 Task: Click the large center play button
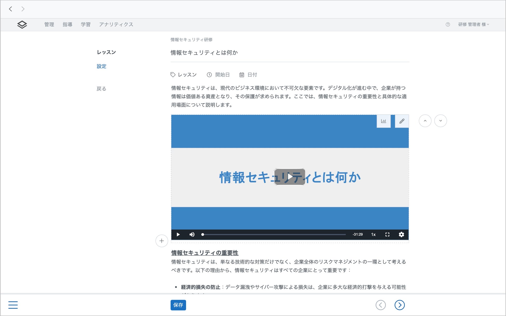tap(290, 177)
